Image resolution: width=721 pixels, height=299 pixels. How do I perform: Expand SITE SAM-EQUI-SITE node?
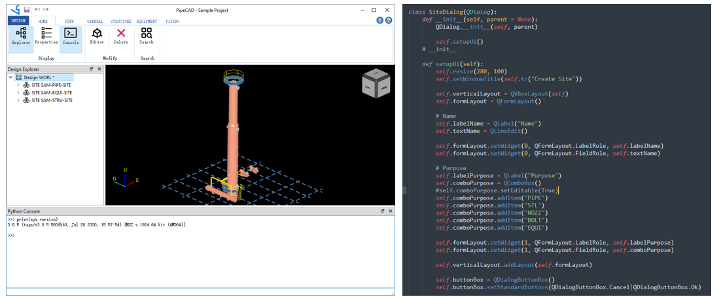[x=18, y=93]
